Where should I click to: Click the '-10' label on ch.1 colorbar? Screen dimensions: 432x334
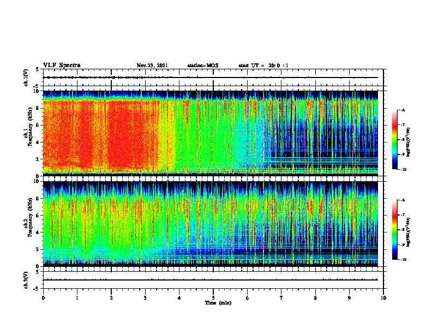[404, 170]
